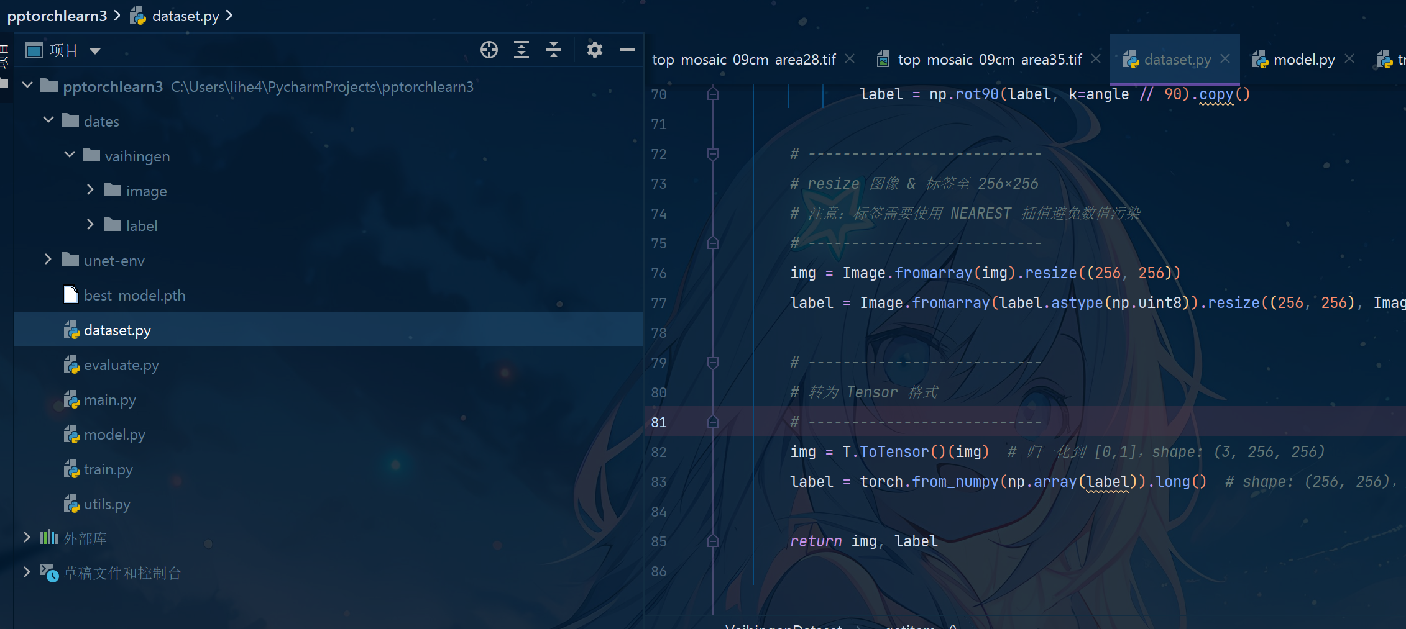Close the top_mosaic_09cm_area35.tif tab
Viewport: 1406px width, 629px height.
pyautogui.click(x=1096, y=58)
